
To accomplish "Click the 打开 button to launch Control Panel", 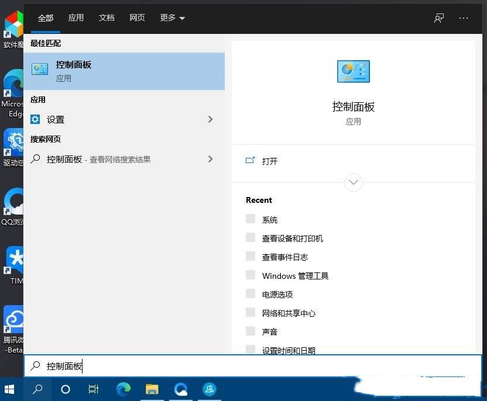I will pyautogui.click(x=269, y=161).
